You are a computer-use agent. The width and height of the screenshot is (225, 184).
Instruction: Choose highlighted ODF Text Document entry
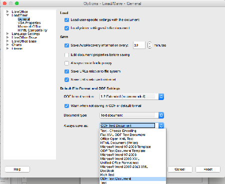[x=133, y=179]
